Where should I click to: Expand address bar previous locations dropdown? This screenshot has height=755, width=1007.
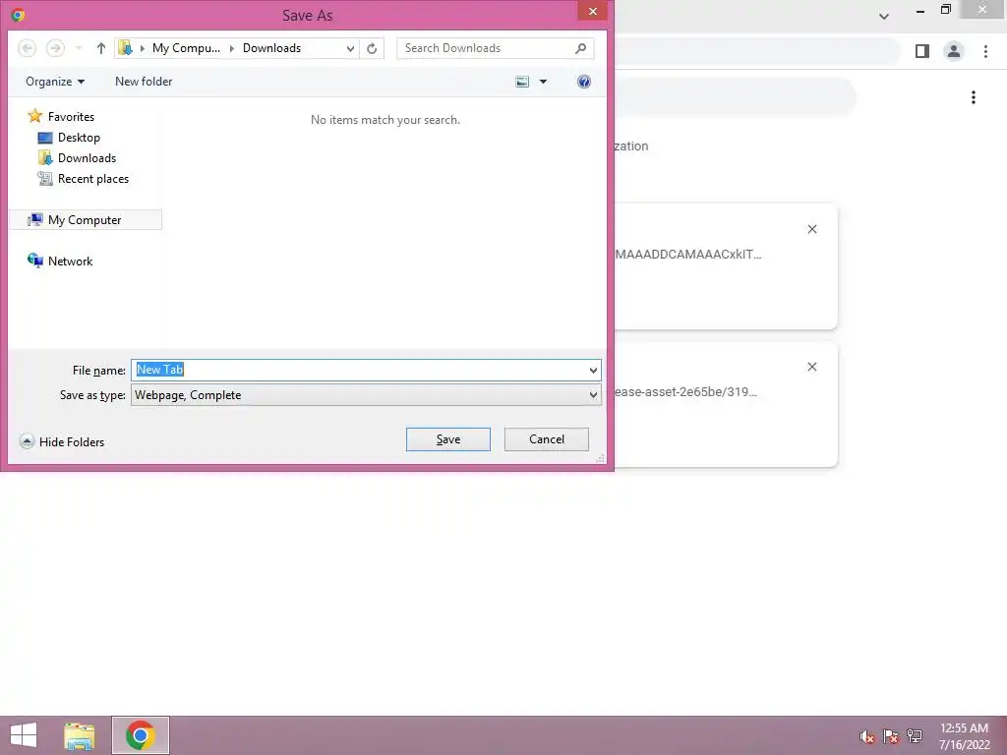click(350, 48)
